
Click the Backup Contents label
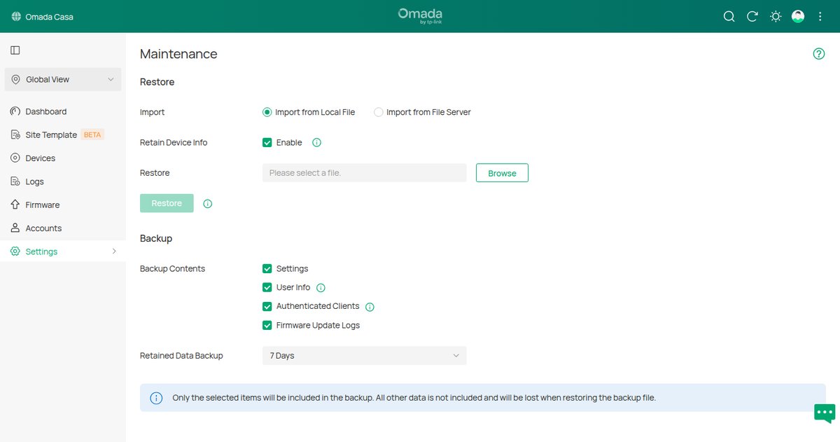pos(172,269)
